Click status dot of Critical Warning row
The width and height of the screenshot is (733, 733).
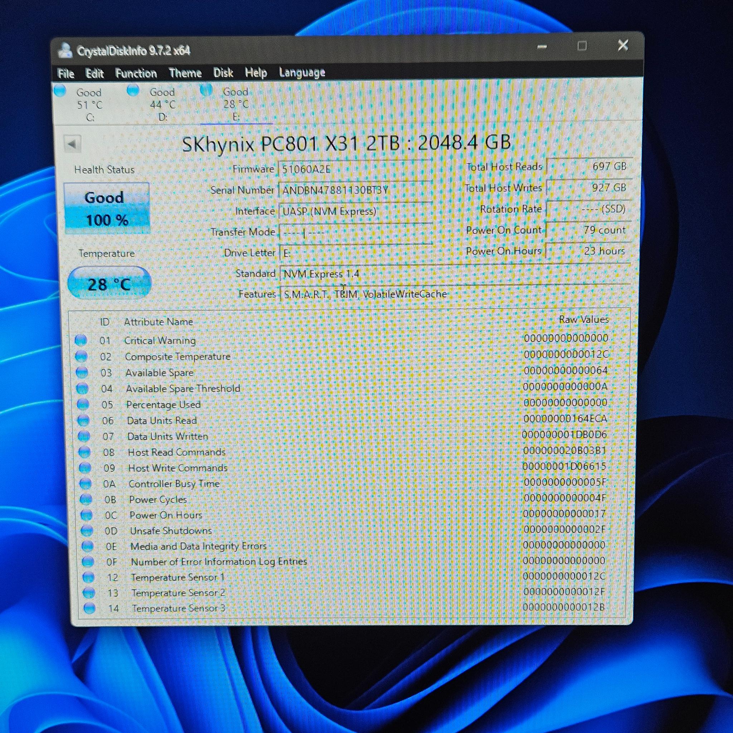click(81, 340)
